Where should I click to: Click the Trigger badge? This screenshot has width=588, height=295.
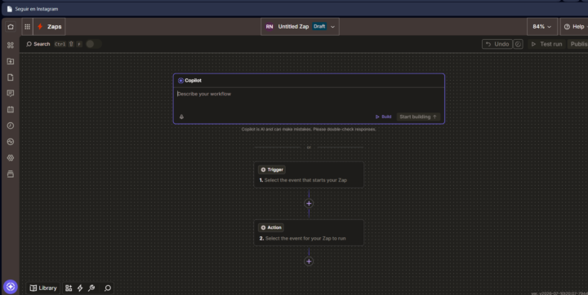click(272, 170)
